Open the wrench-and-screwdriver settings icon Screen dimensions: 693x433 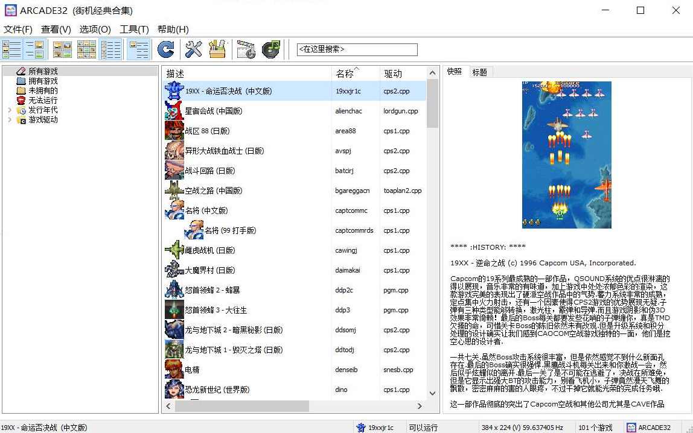pos(193,49)
